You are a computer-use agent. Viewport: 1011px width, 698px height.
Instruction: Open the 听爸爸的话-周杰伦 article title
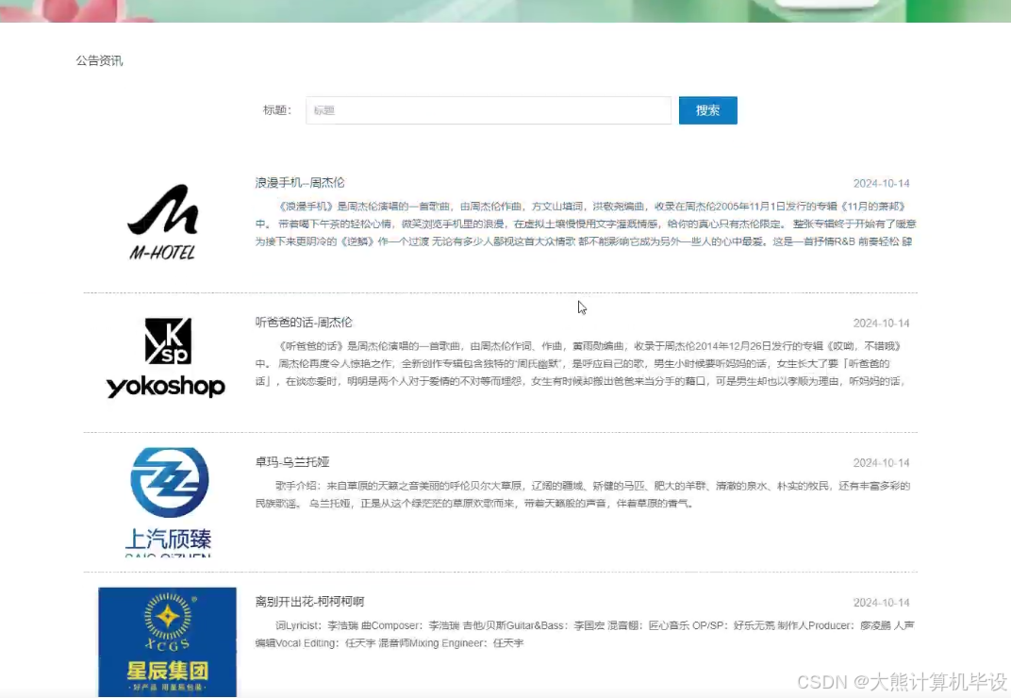[x=304, y=322]
